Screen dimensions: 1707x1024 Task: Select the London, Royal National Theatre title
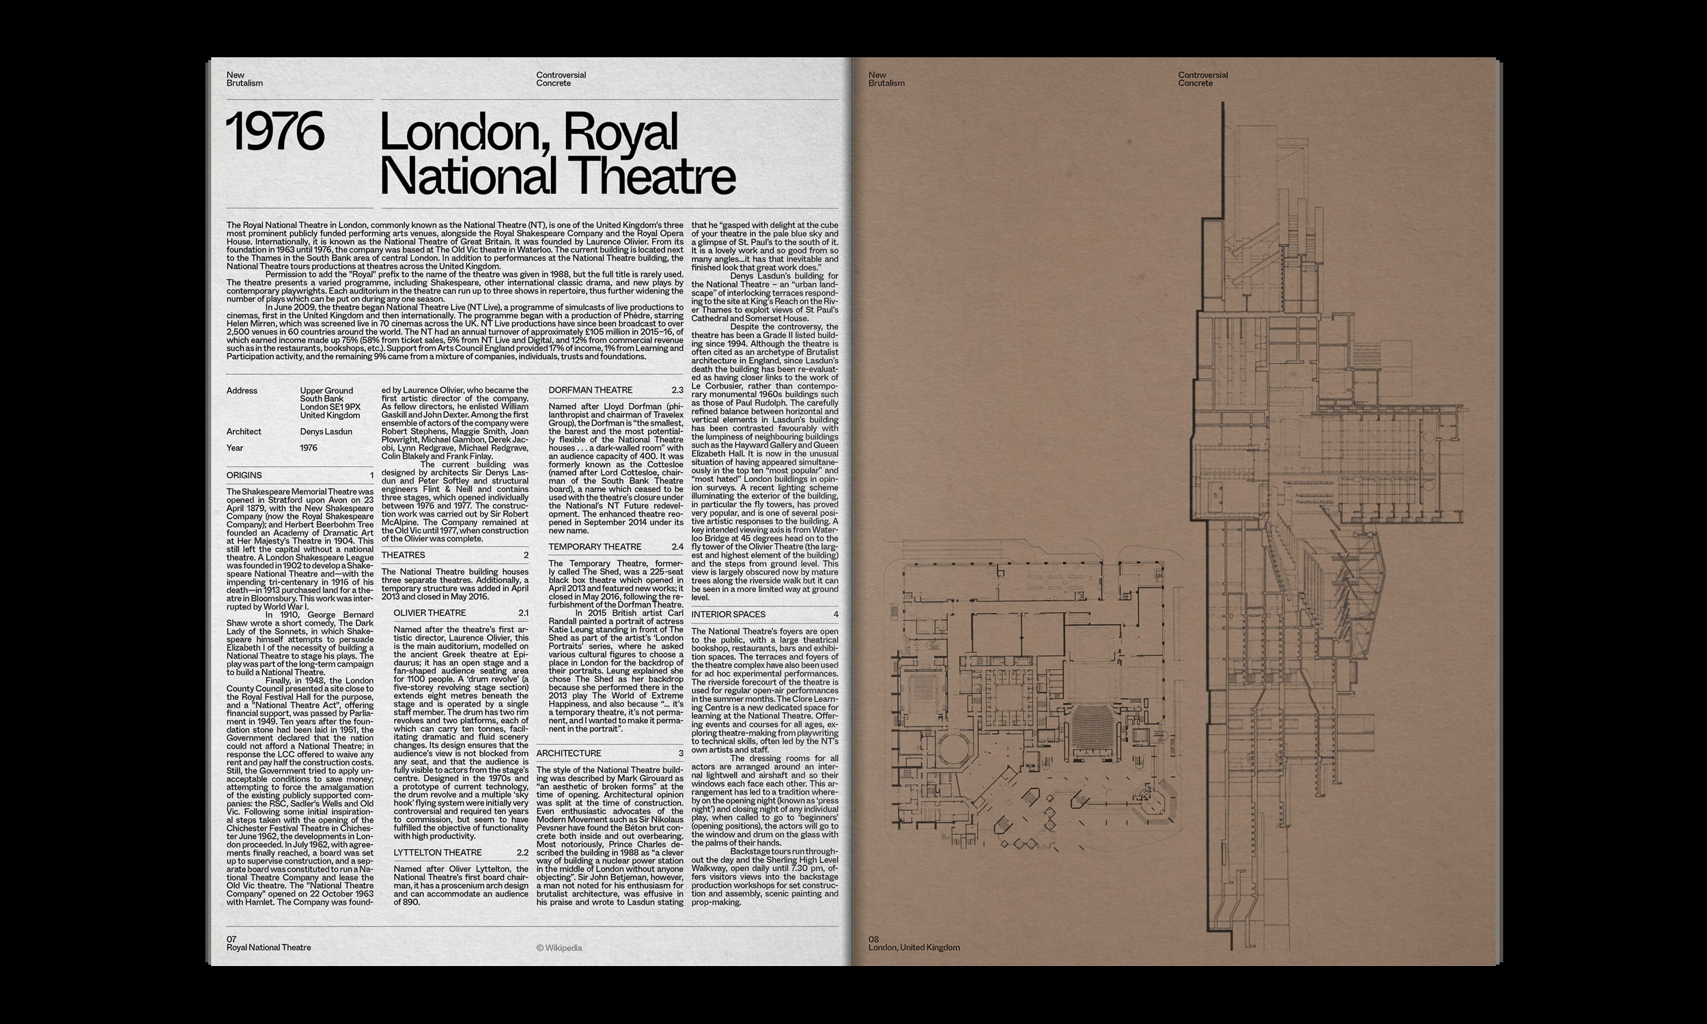pyautogui.click(x=557, y=153)
